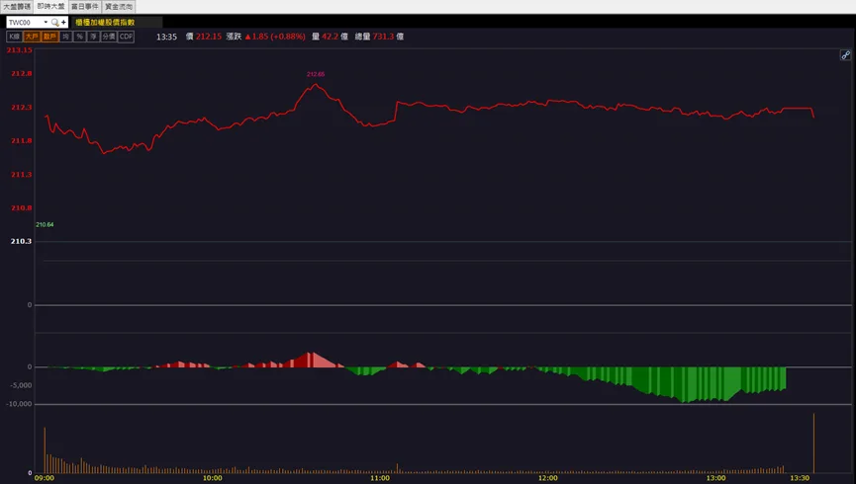Toggle the 淨 button in toolbar
The width and height of the screenshot is (856, 484).
[93, 37]
